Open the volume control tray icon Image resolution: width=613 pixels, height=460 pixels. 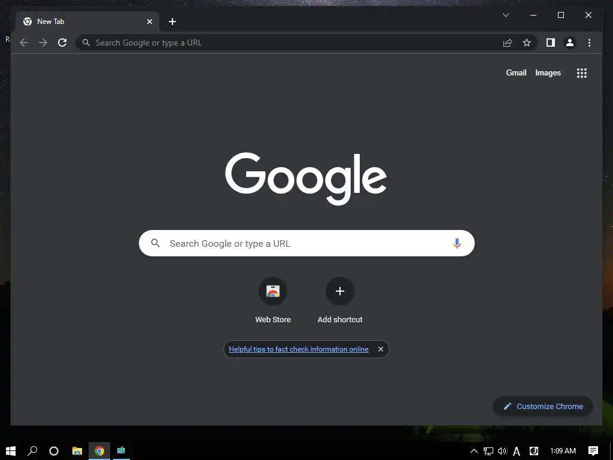pyautogui.click(x=502, y=451)
